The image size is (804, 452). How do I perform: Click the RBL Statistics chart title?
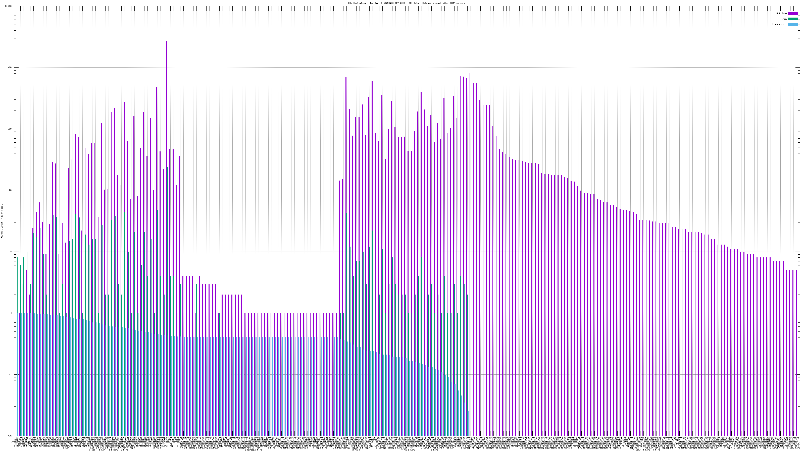click(406, 3)
